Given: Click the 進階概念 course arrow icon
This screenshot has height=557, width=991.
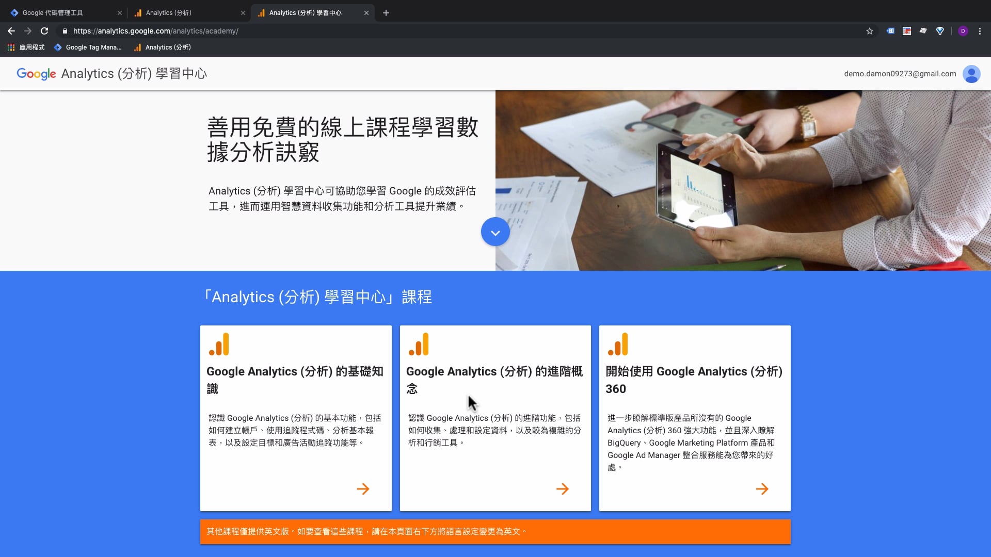Looking at the screenshot, I should click(x=563, y=489).
